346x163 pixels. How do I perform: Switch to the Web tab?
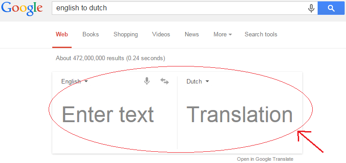(62, 34)
